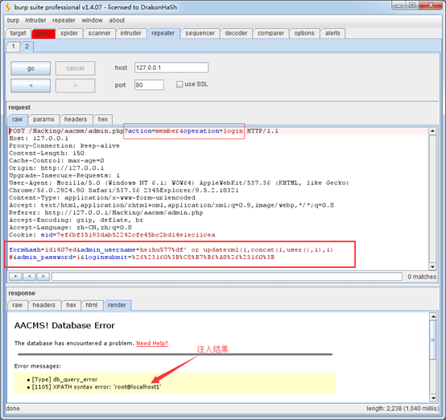The image size is (446, 420).
Task: Switch to the comparer tab
Action: [270, 33]
